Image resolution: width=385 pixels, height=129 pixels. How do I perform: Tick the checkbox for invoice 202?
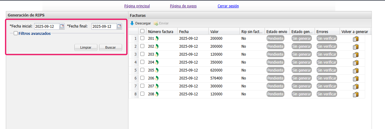tap(142, 46)
